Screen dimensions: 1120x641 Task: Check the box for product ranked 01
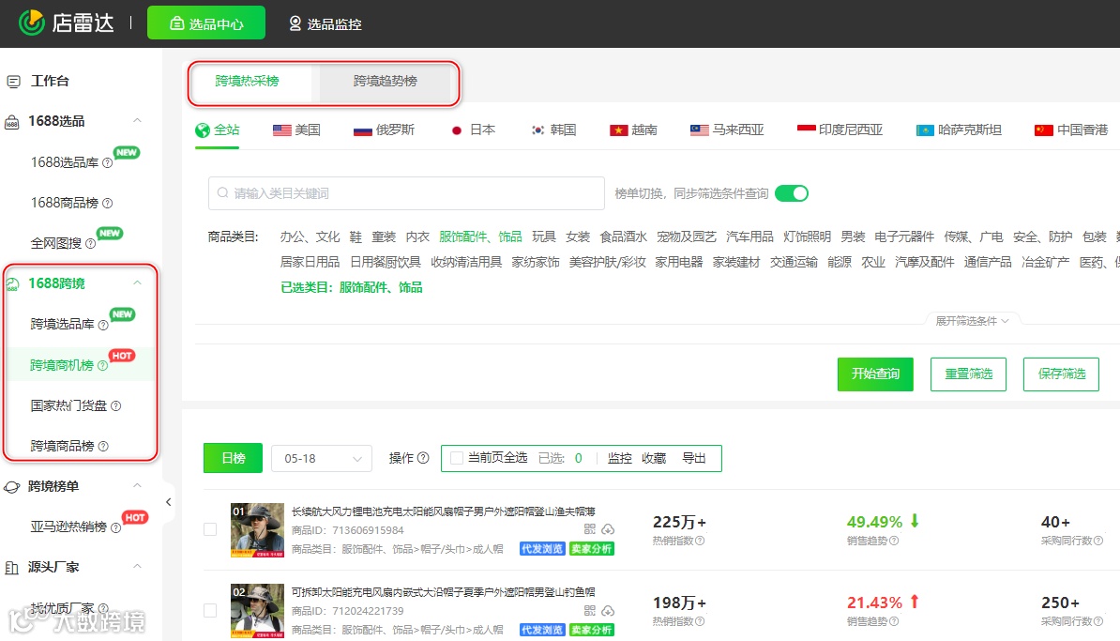pyautogui.click(x=210, y=529)
